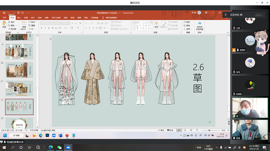Screen dimensions: 270x151
Task: Open the font size dropdown
Action: pyautogui.click(x=69, y=23)
